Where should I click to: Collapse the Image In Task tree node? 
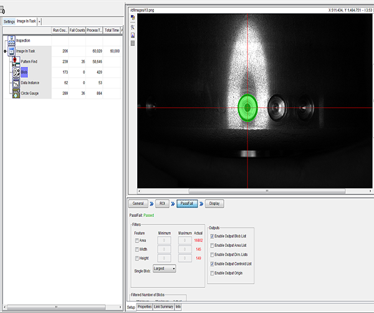(6, 51)
